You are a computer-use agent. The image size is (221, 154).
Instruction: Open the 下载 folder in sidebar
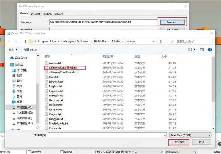17,91
